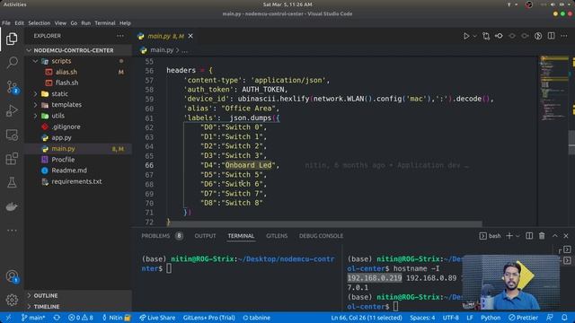Switch to the OUTPUT tab

[x=205, y=236]
